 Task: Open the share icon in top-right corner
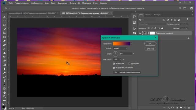point(191,8)
